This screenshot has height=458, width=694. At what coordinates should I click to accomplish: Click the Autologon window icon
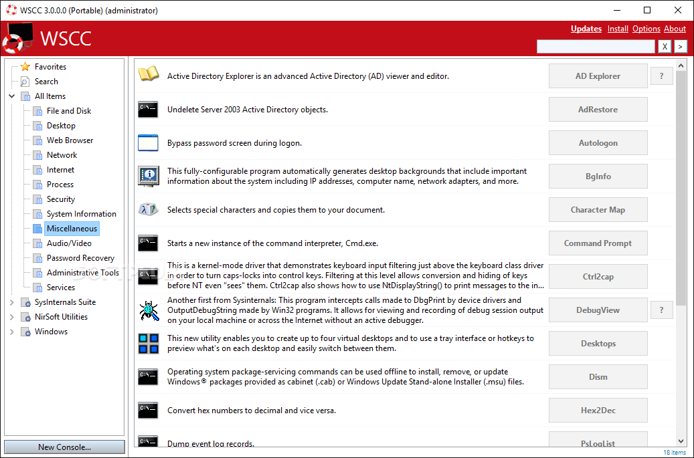pos(148,143)
